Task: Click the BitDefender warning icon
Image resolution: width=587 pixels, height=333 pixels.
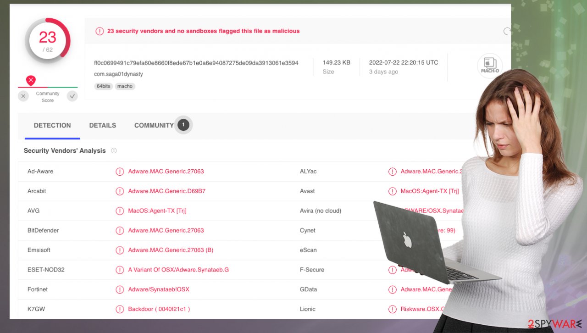Action: pyautogui.click(x=120, y=230)
